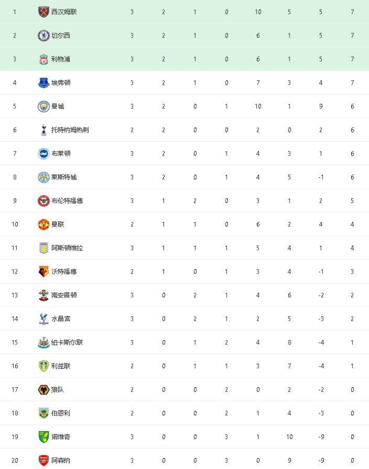The width and height of the screenshot is (369, 469).
Task: Select the Brighton club badge
Action: point(44,153)
